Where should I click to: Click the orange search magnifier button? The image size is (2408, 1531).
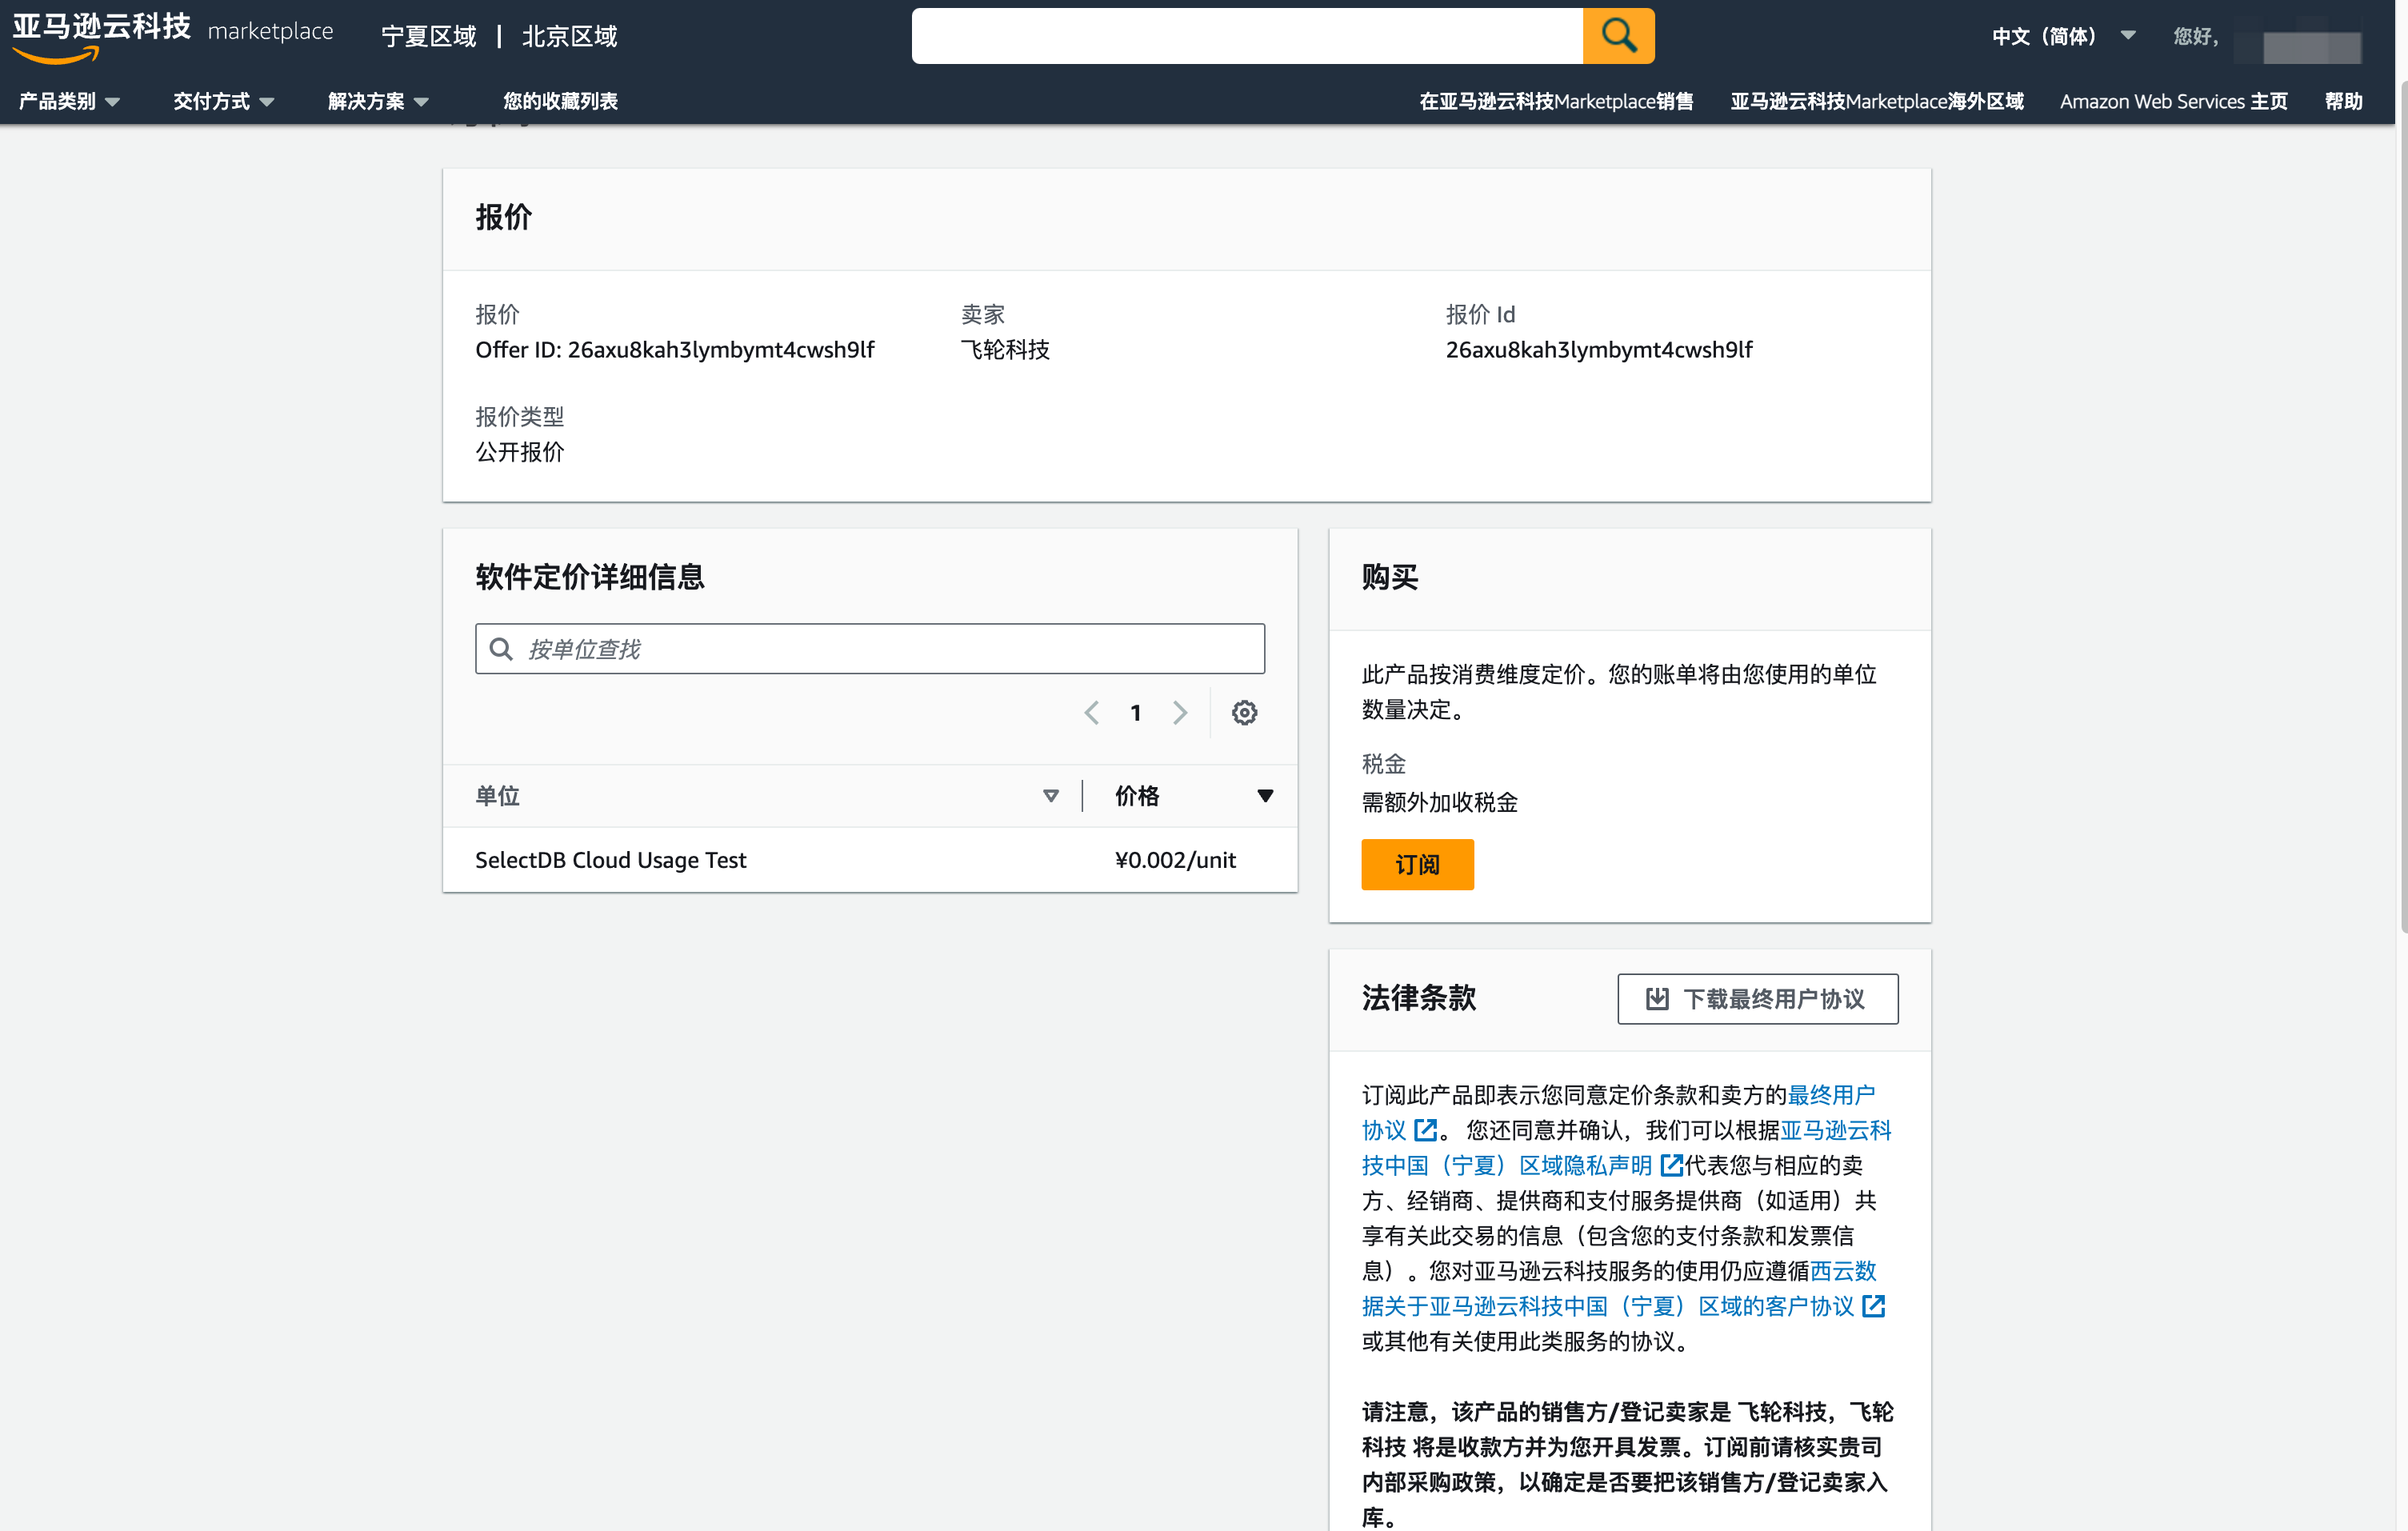[1618, 36]
